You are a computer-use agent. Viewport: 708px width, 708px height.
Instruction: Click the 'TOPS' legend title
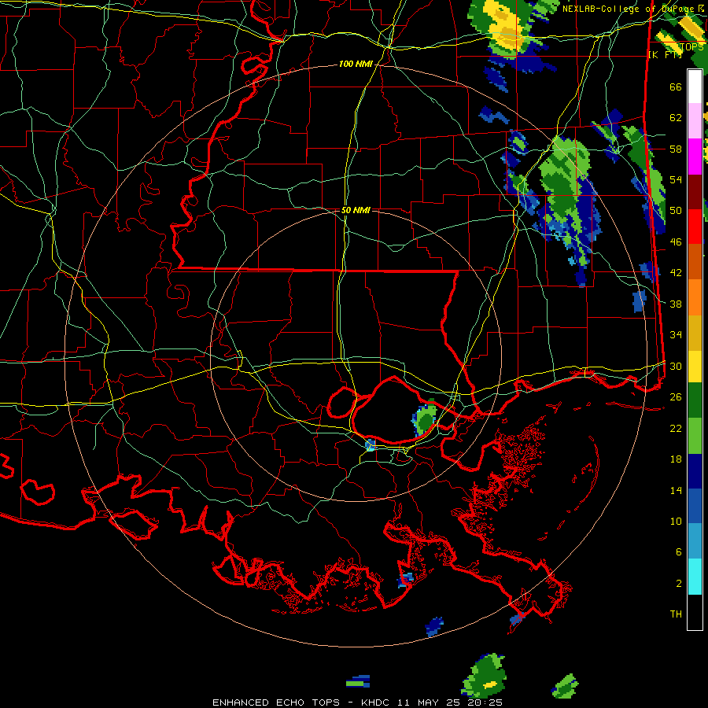point(691,47)
